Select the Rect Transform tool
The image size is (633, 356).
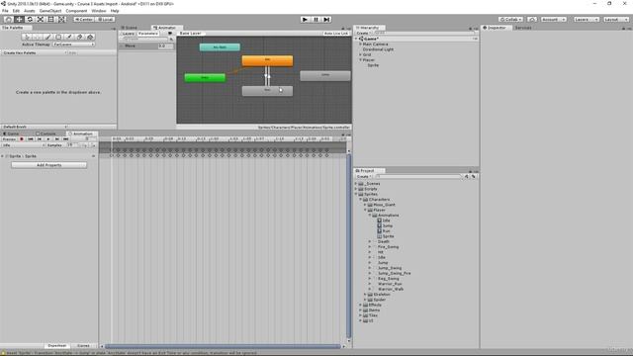pos(50,20)
